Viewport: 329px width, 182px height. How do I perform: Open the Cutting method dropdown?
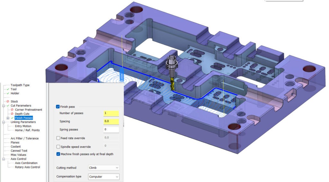click(x=103, y=168)
